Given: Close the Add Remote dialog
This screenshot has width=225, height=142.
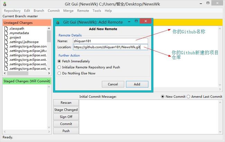Looking at the screenshot, I should point(145,21).
